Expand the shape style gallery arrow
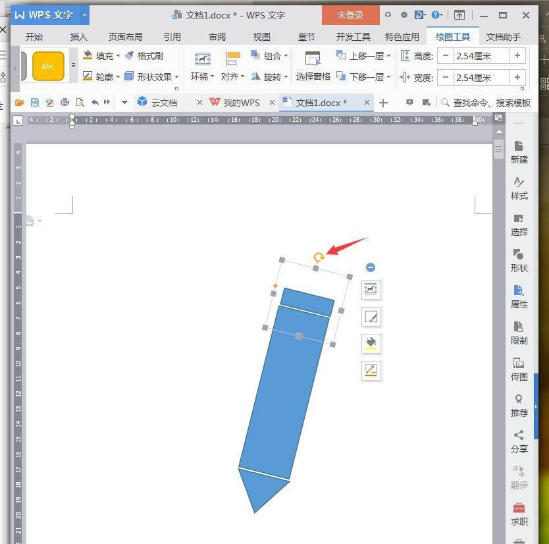 tap(73, 65)
